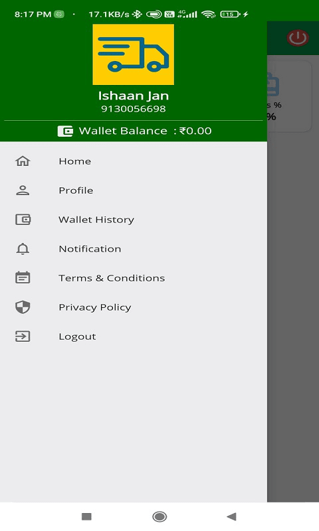Open the Home menu item
319x531 pixels.
click(134, 161)
